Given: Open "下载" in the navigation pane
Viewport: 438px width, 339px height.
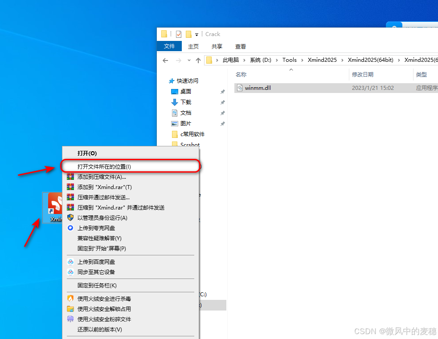Looking at the screenshot, I should pos(181,102).
